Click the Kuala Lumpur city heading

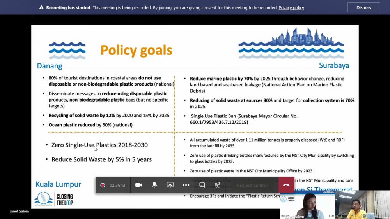[58, 184]
